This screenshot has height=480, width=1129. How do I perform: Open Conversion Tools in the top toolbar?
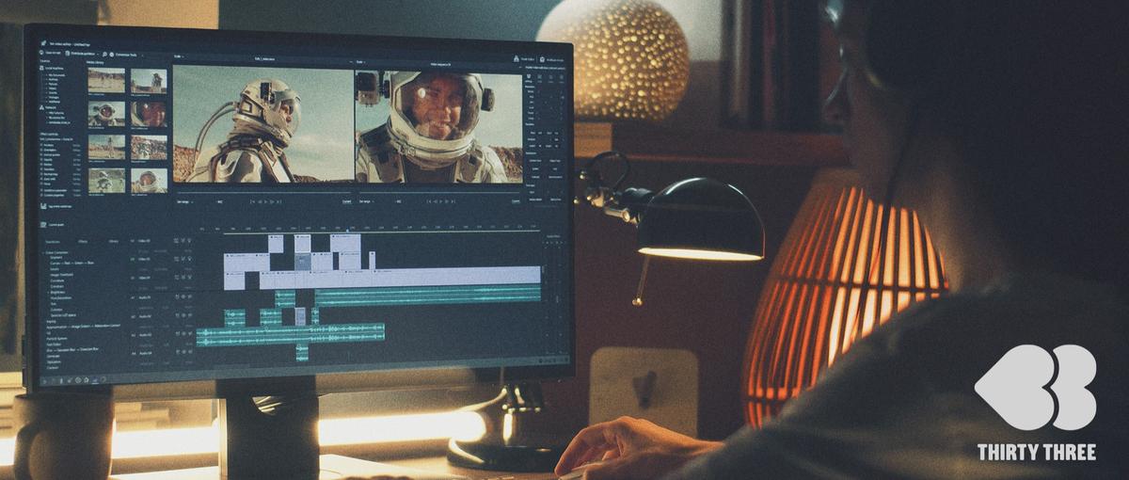[x=126, y=55]
